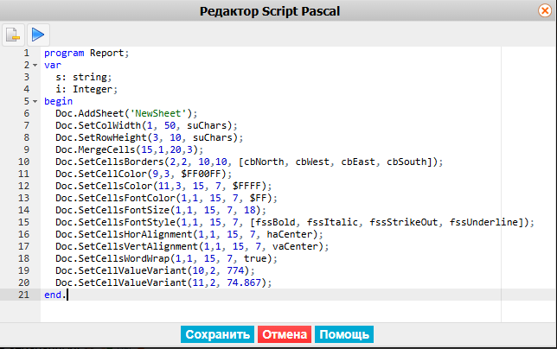Click the Сохранить button
557x349 pixels.
pyautogui.click(x=217, y=334)
